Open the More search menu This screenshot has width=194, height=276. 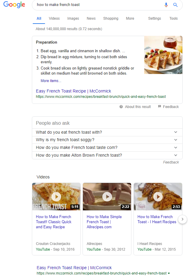coord(130,18)
